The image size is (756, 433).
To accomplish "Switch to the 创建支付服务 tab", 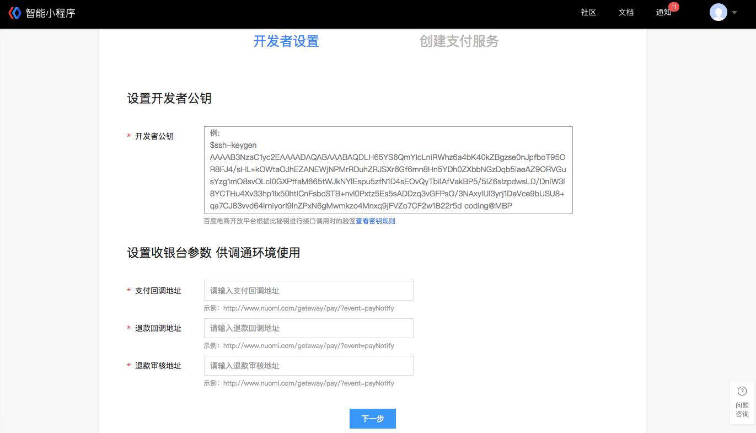I will pos(458,41).
